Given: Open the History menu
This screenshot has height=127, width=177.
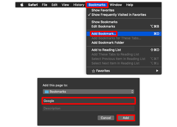Looking at the screenshot, I should [79, 5].
